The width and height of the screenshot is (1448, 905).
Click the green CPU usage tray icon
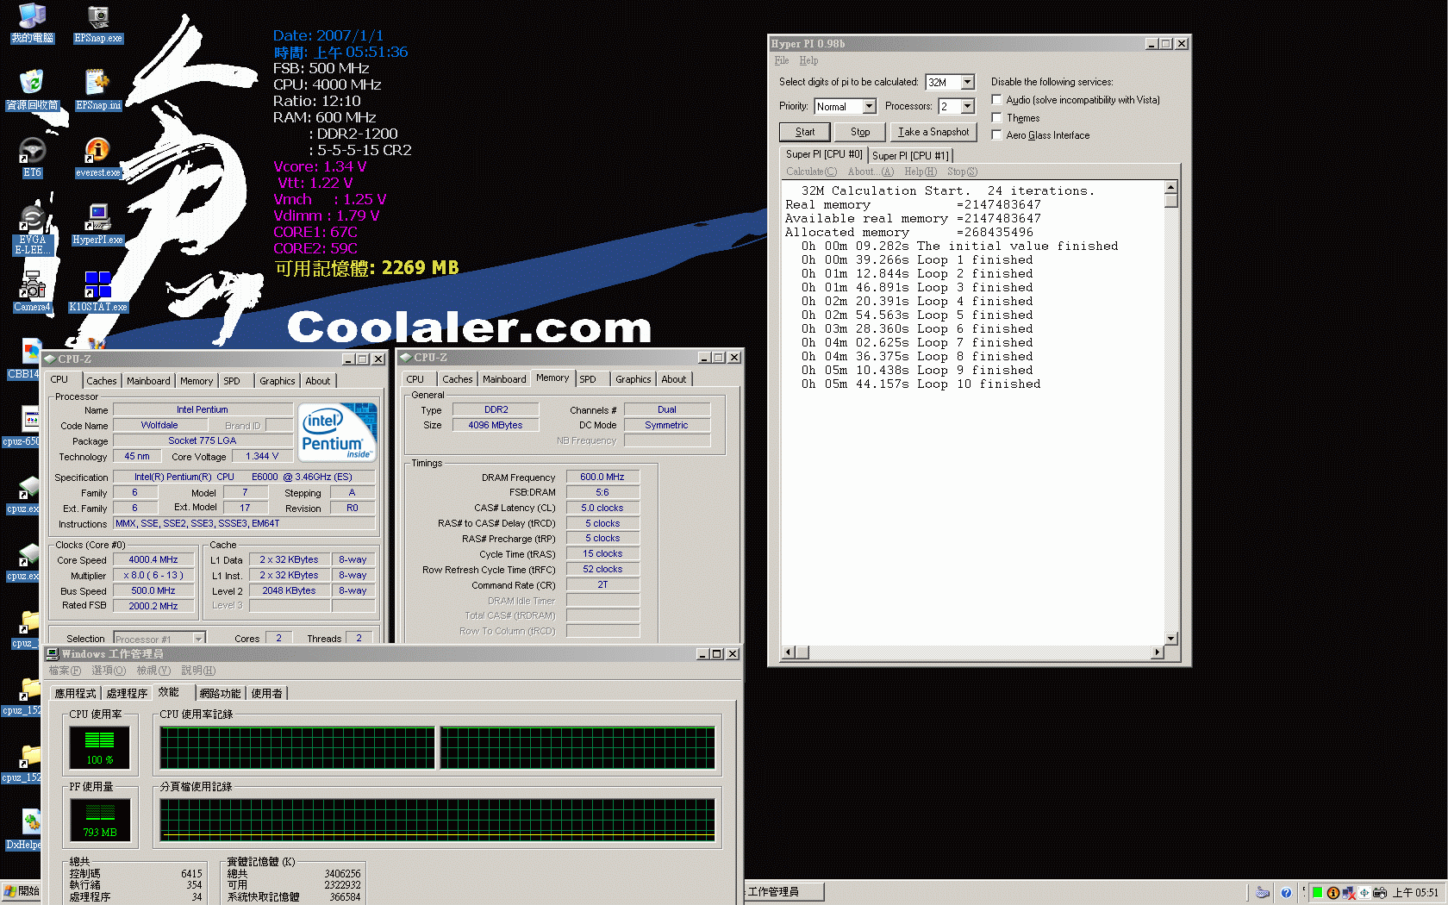click(1317, 893)
